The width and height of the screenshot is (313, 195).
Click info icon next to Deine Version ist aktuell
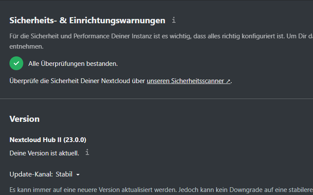tap(87, 152)
